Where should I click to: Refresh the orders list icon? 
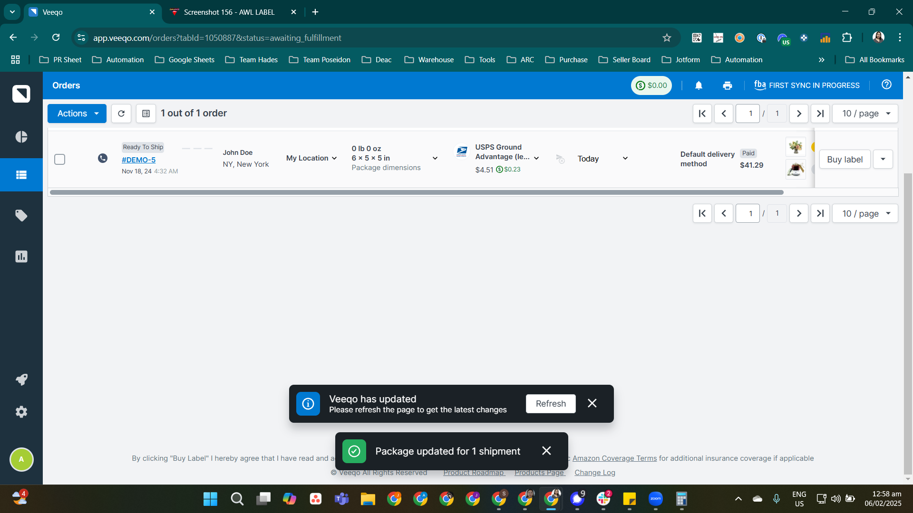121,114
